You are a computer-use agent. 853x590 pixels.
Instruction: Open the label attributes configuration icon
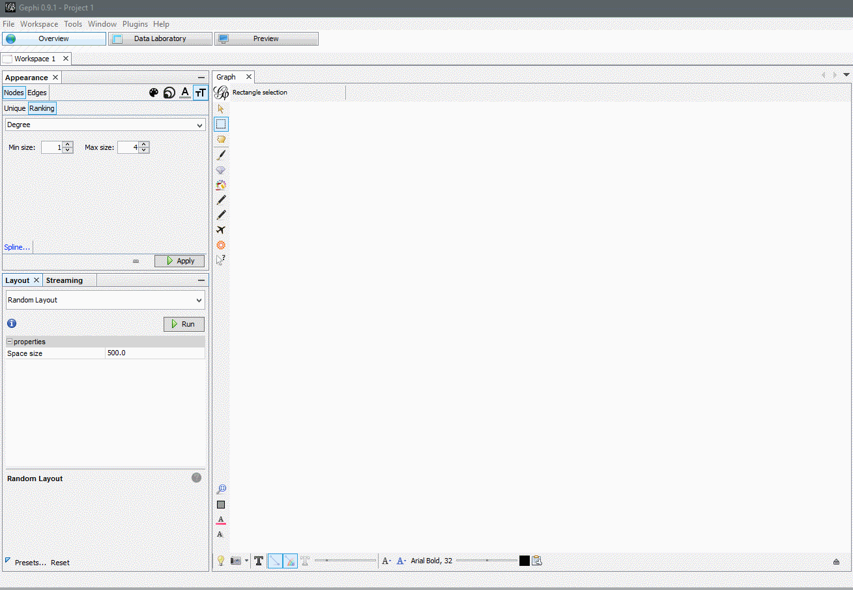tap(537, 561)
